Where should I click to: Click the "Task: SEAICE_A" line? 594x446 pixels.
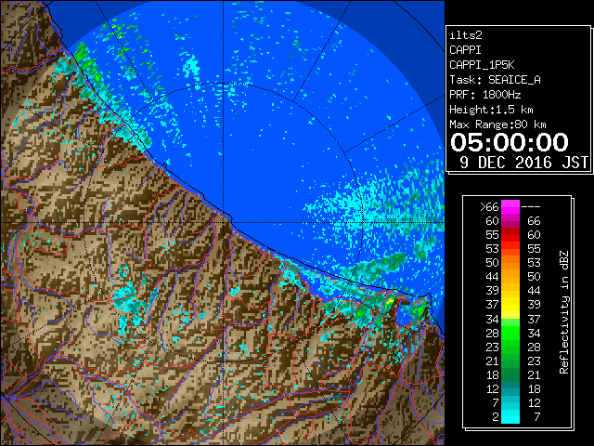click(x=495, y=80)
